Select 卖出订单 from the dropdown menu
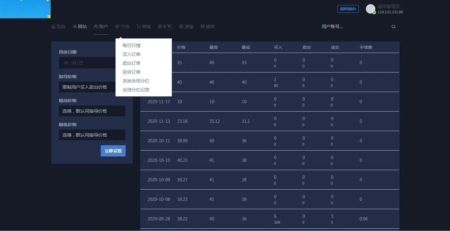 pos(132,63)
